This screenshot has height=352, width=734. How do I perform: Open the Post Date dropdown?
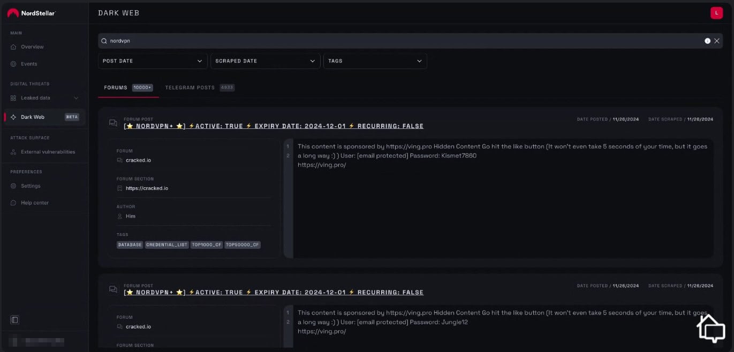click(x=153, y=61)
